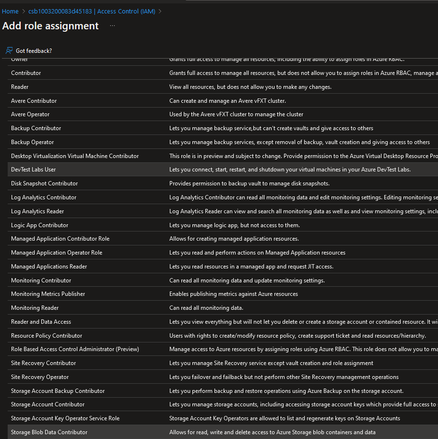
Task: Click the Got feedback? smiley icon
Action: click(x=9, y=50)
